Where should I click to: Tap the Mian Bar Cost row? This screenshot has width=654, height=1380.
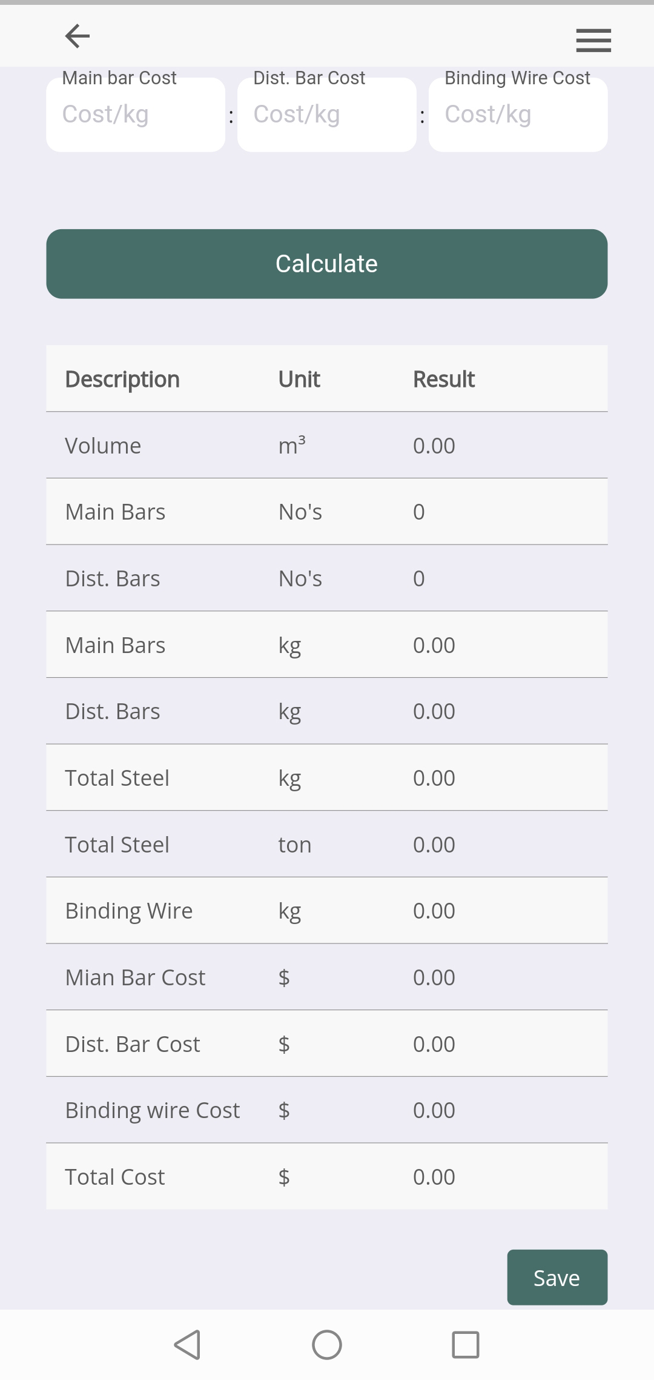(326, 977)
